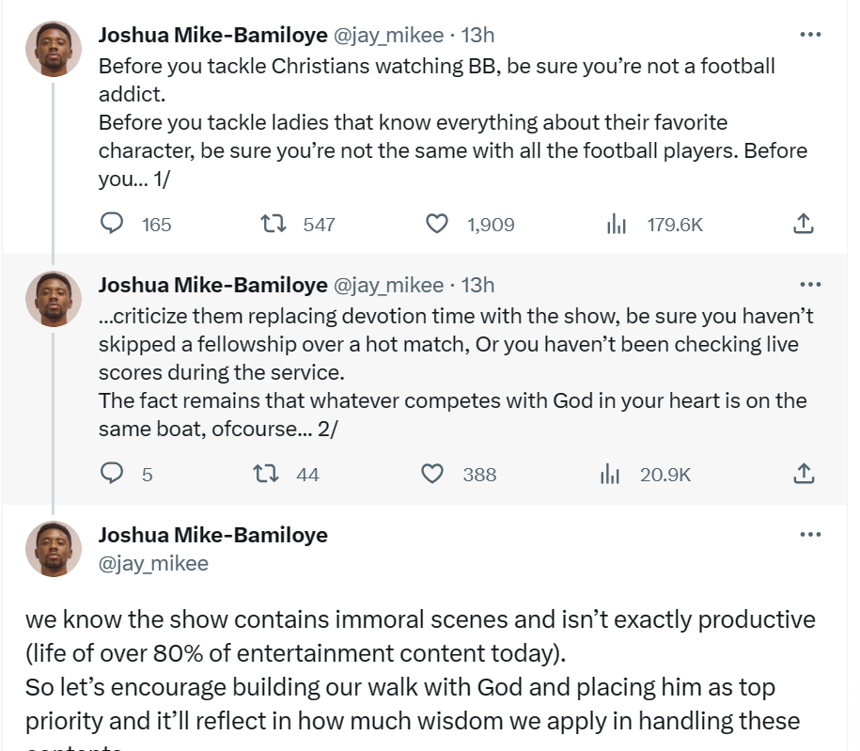Like the first tweet with 1,909 likes
This screenshot has height=751, width=860.
click(x=436, y=224)
